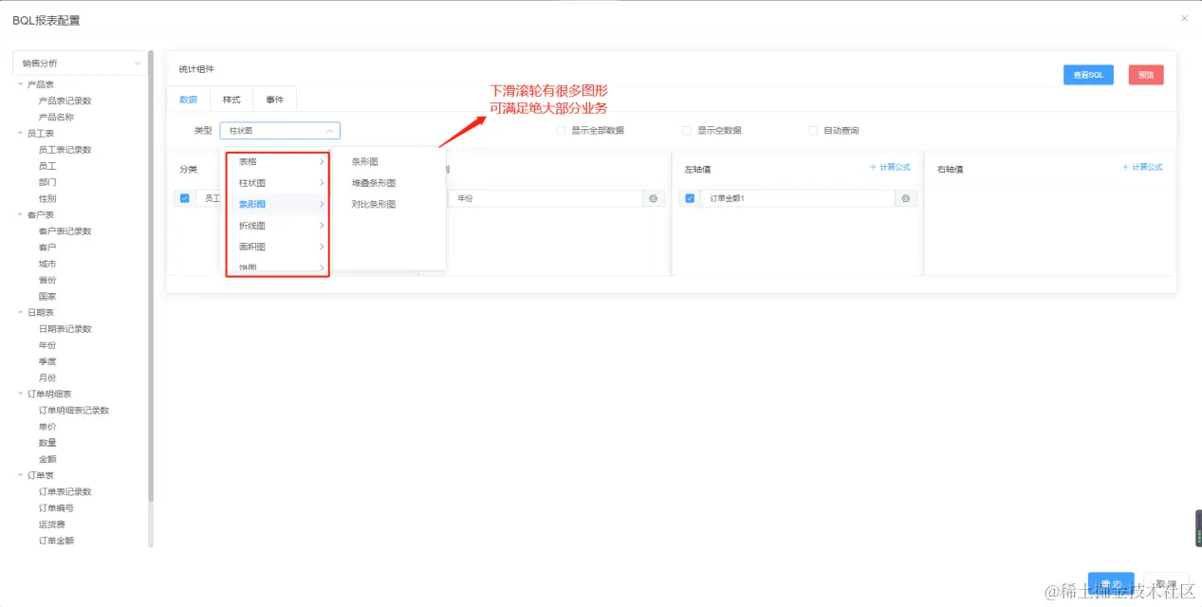
Task: Select 订单金额 field in the tree
Action: coord(56,541)
